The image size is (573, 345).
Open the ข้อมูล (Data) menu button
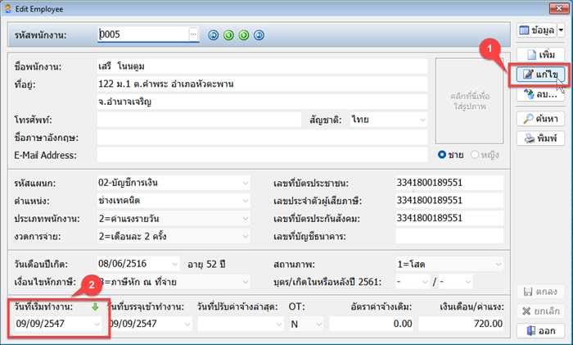coord(534,30)
